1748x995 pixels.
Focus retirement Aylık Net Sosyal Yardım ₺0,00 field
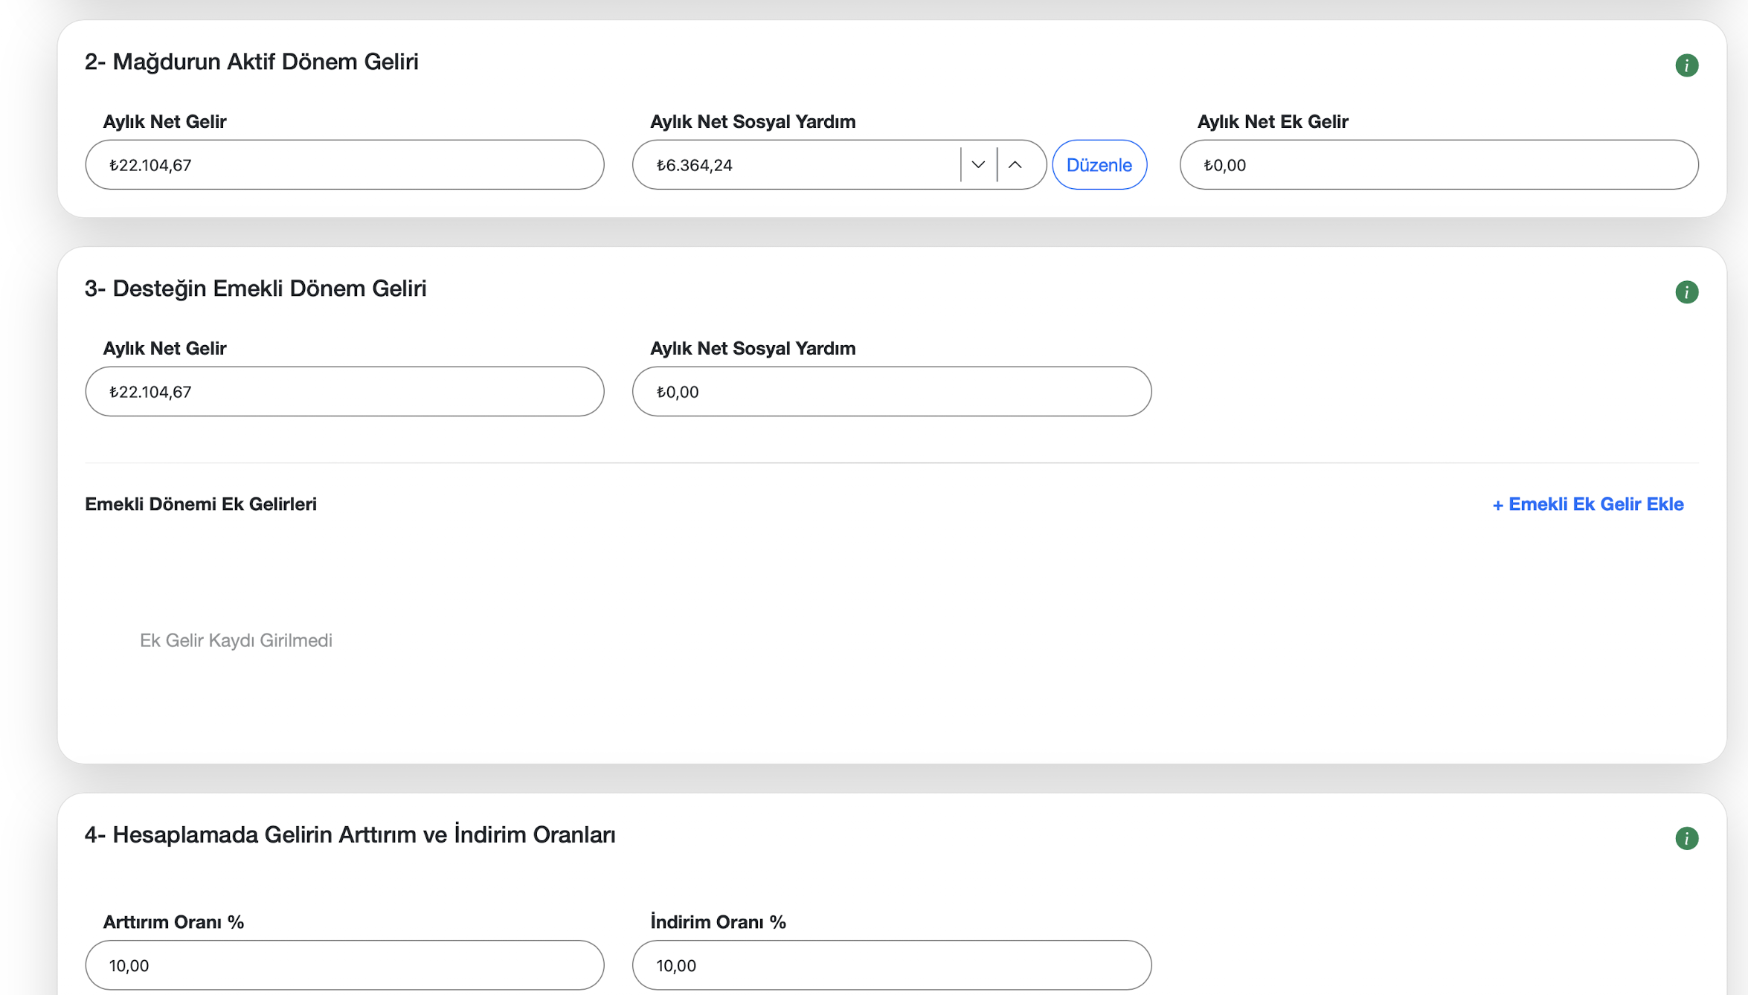click(891, 391)
